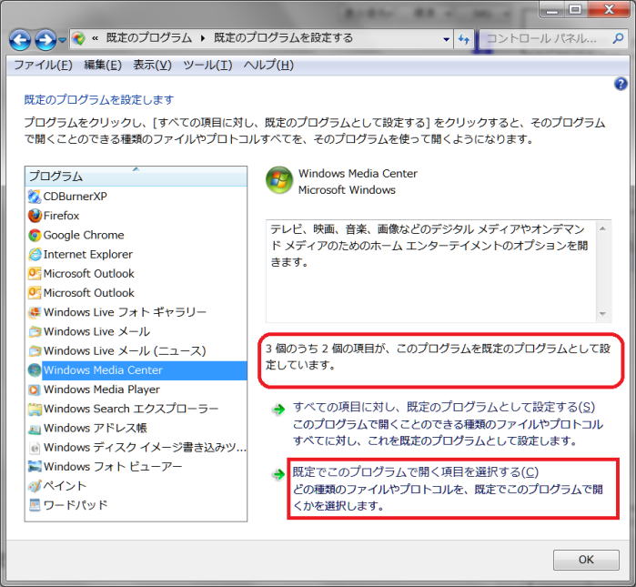Click the second Microsoft Outlook icon

coord(35,292)
